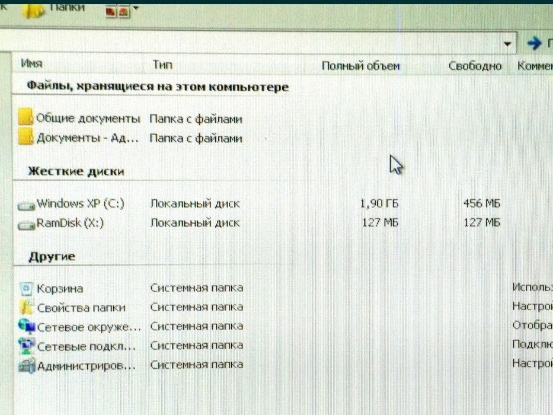
Task: Sort by the Свободно column header
Action: pos(475,66)
